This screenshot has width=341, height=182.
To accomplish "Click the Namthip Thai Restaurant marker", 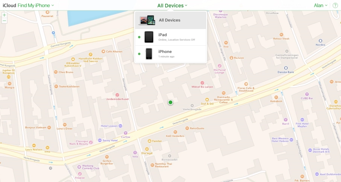I will tap(152, 165).
